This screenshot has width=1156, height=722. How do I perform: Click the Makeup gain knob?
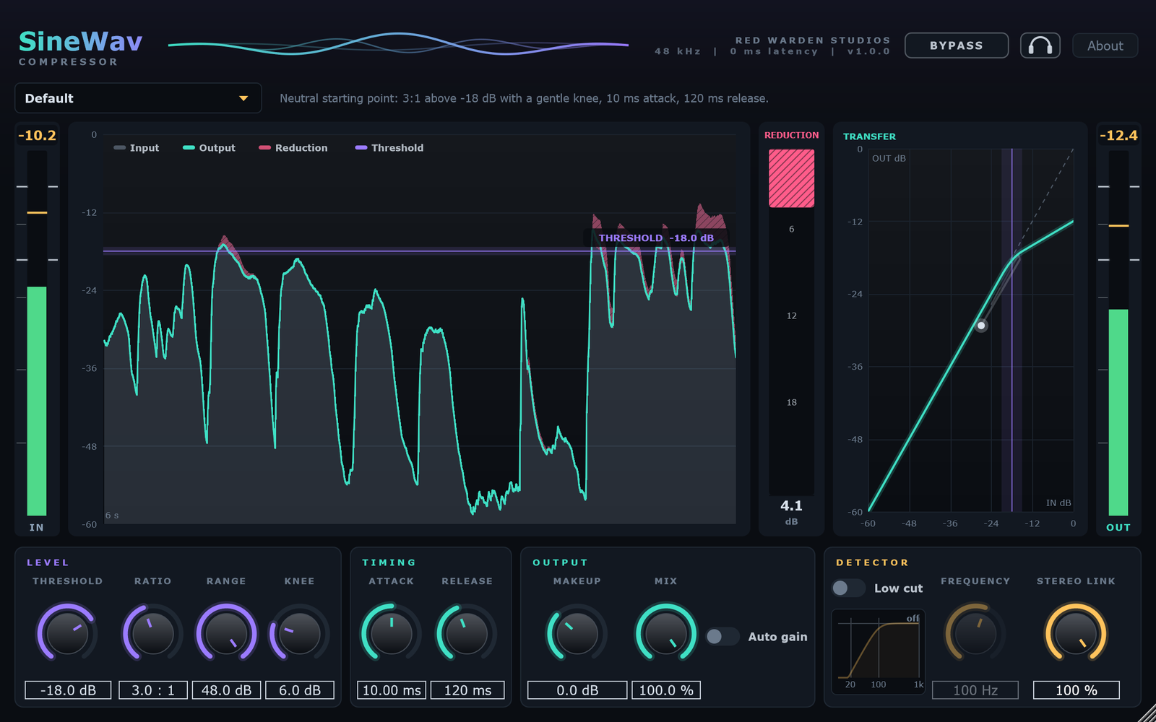(x=577, y=633)
